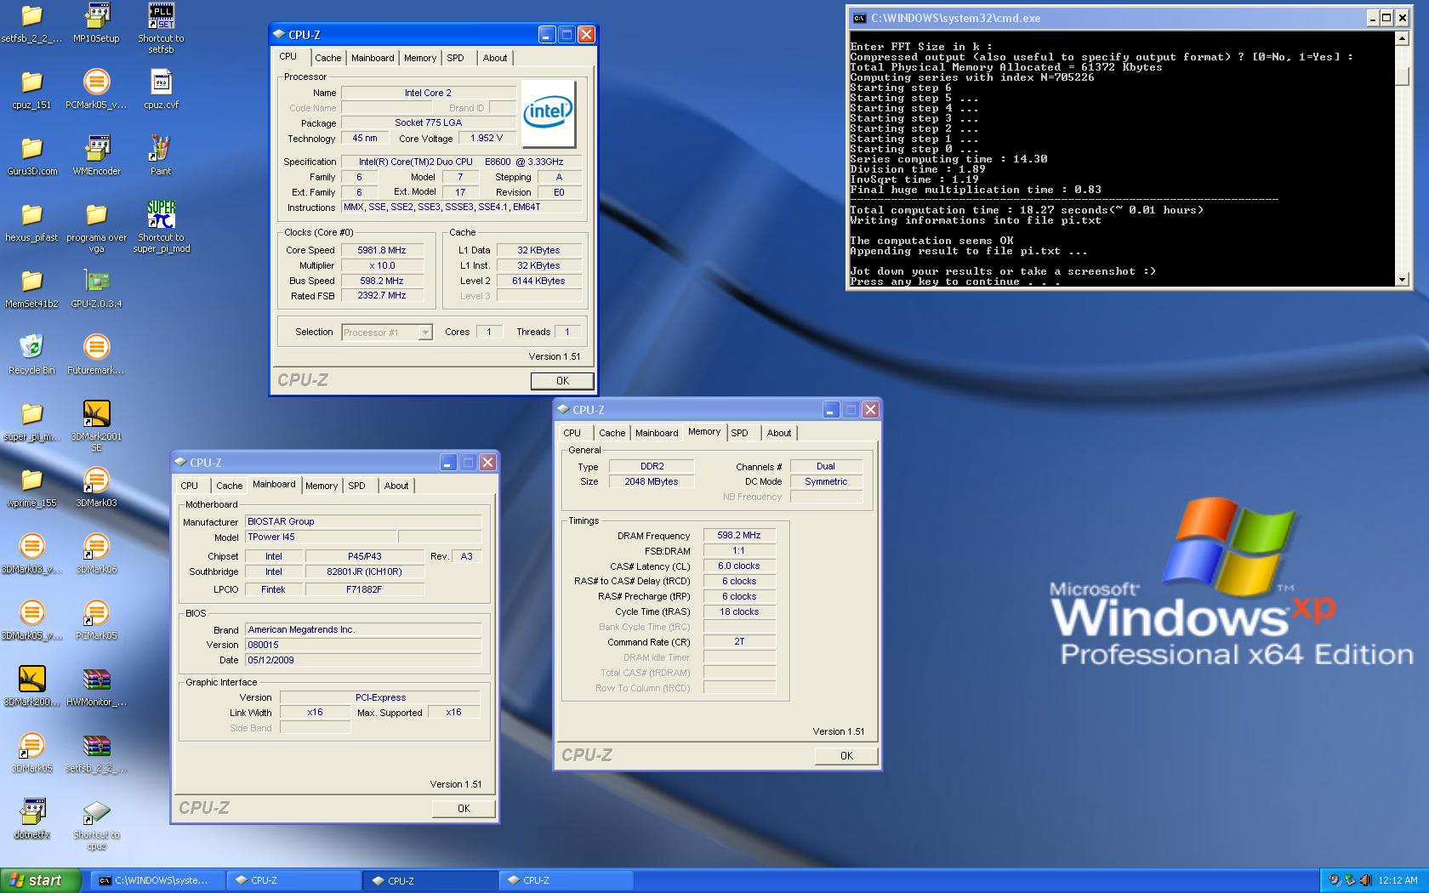Click the CAS# Latency 6.0 clocks value
This screenshot has height=893, width=1429.
click(739, 566)
